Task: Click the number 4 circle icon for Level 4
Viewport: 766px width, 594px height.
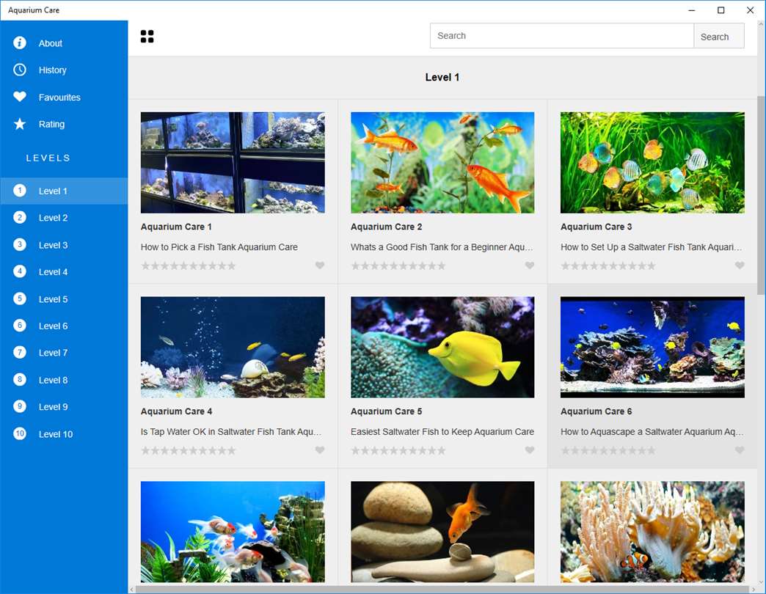Action: tap(20, 271)
